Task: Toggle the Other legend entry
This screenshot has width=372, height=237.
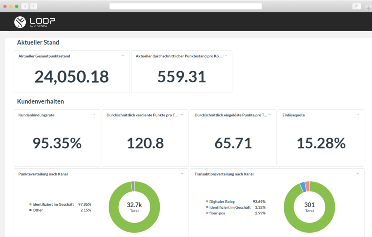Action: [x=36, y=210]
